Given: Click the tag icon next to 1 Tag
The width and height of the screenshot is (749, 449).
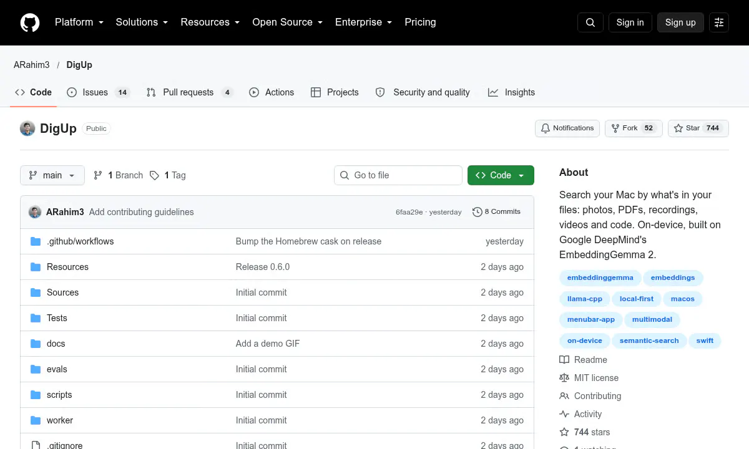Looking at the screenshot, I should pos(154,175).
